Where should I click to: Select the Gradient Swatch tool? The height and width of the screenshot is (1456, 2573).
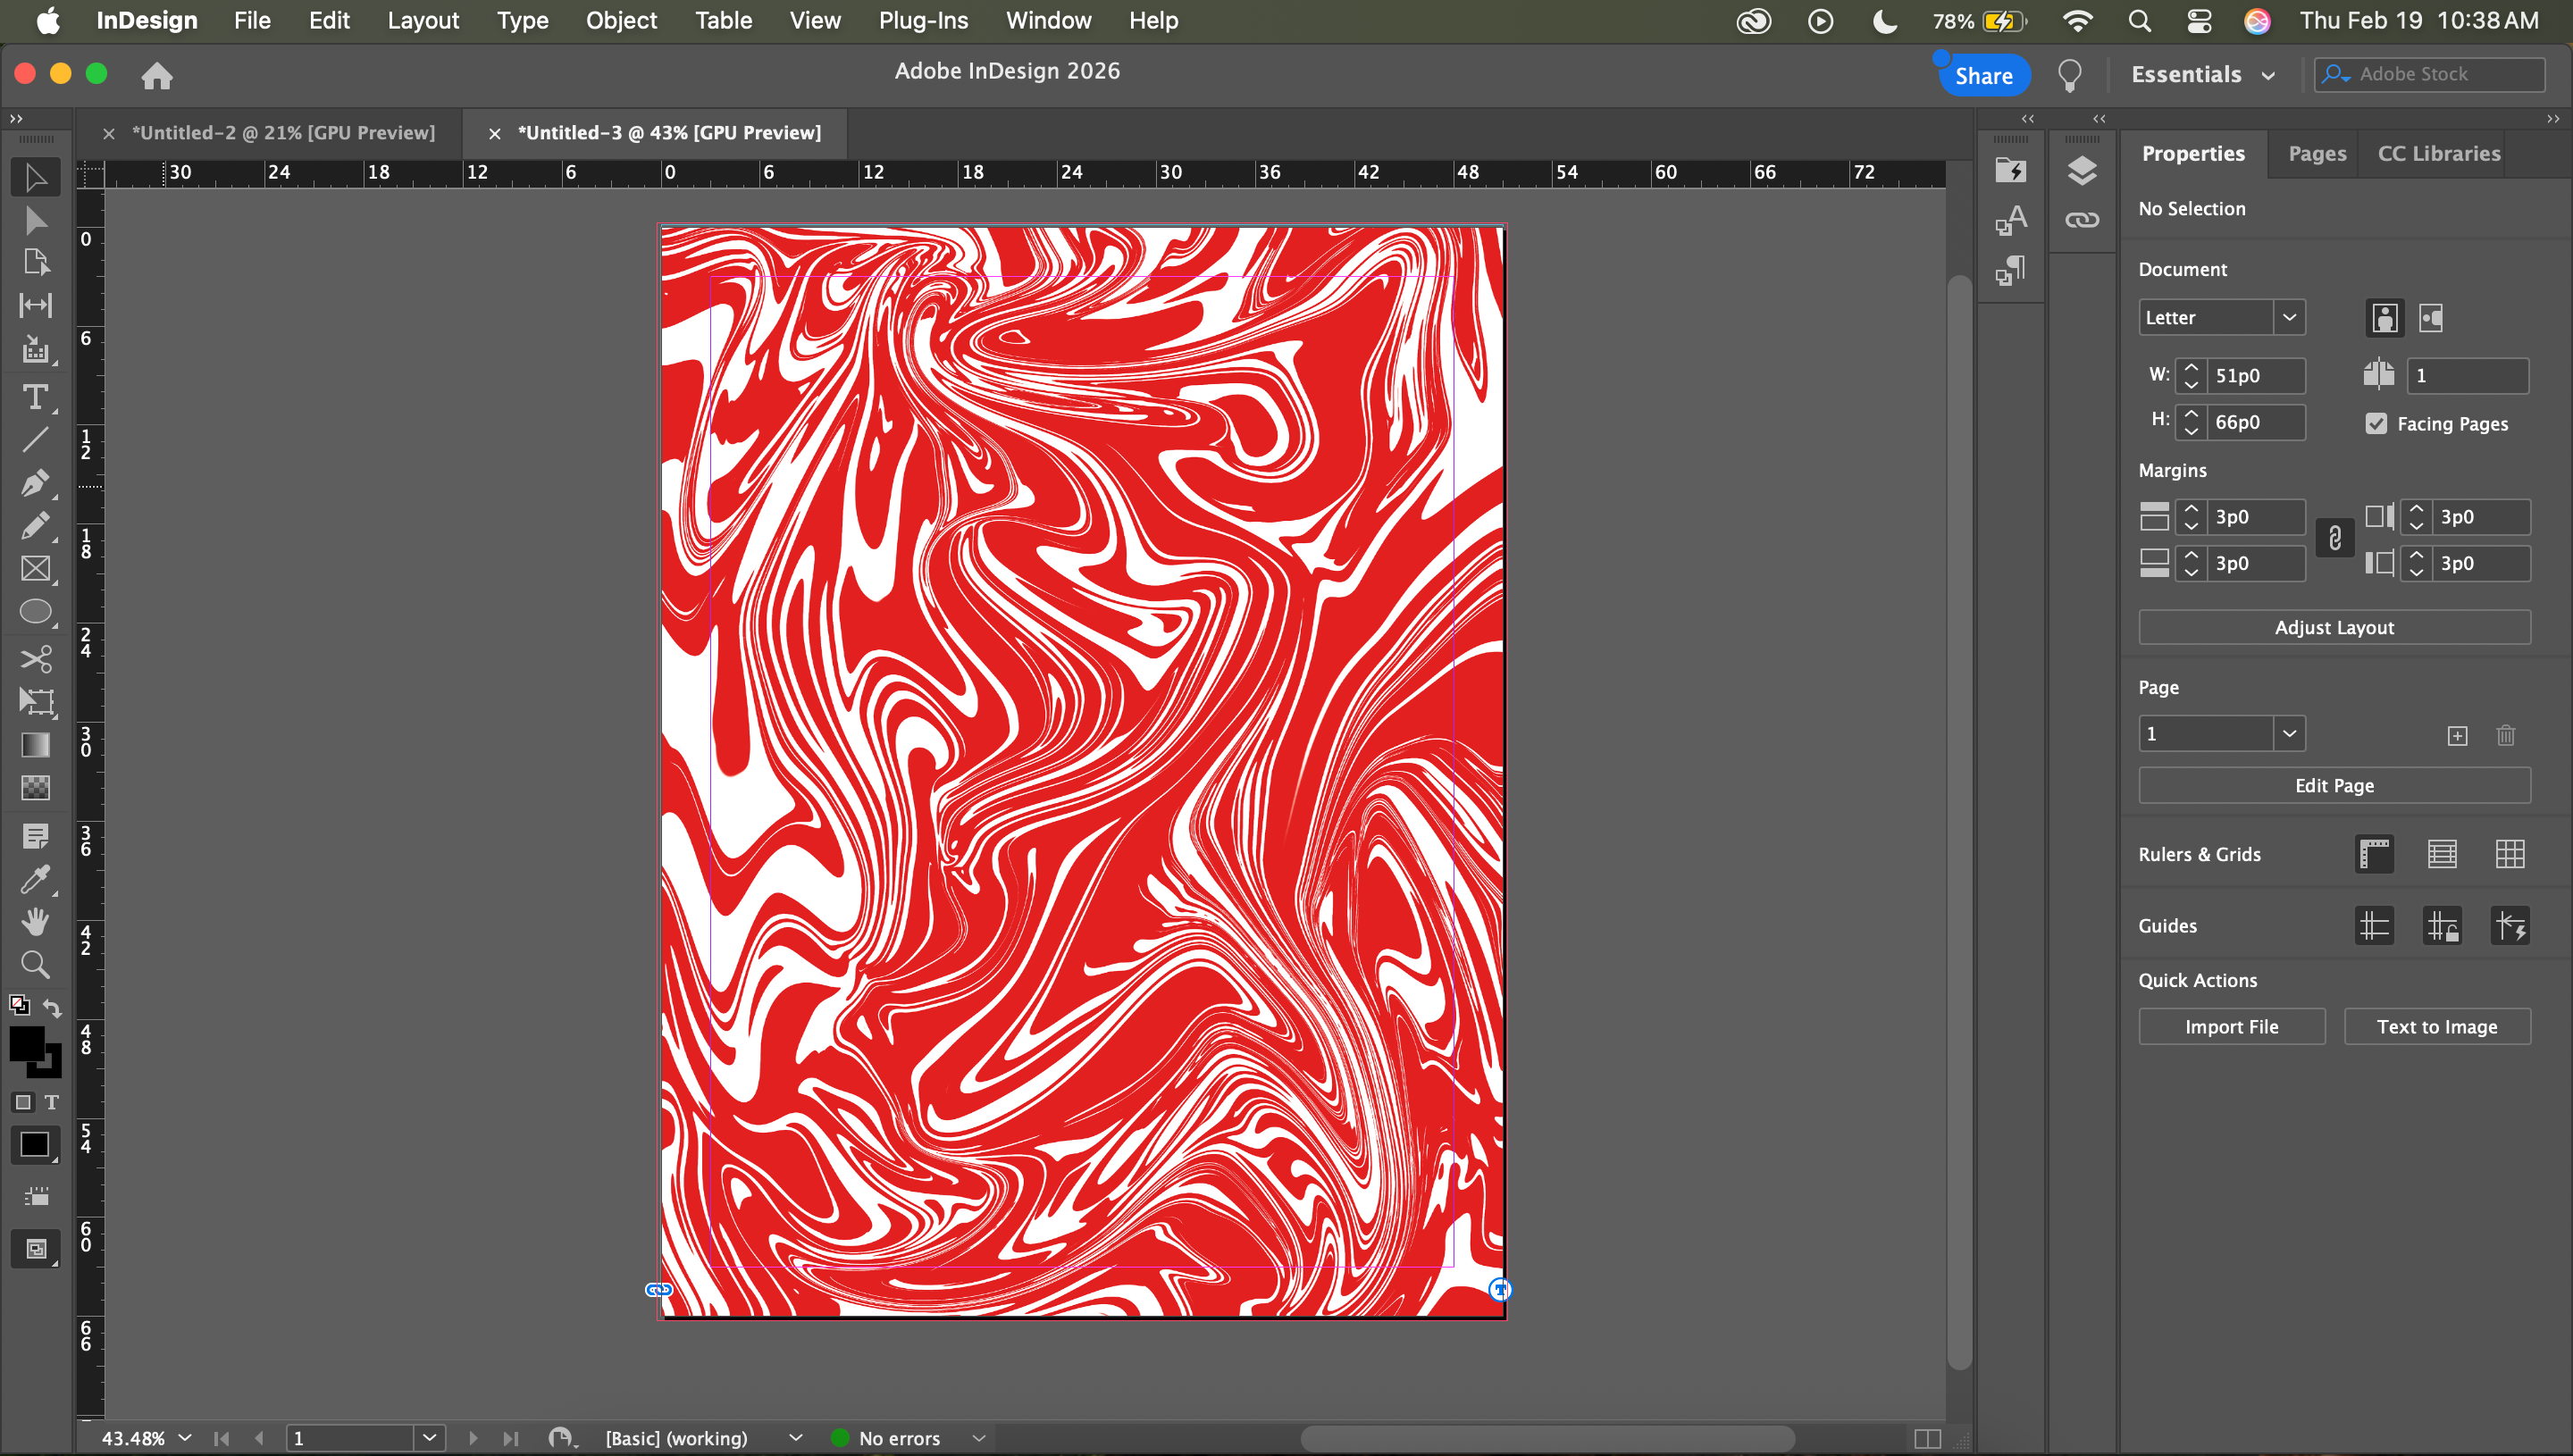pos(35,745)
